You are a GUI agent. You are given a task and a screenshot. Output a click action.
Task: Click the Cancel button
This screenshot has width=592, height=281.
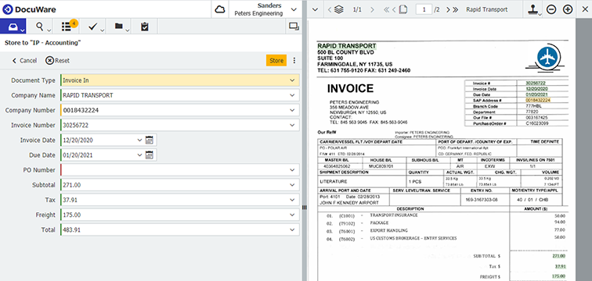(24, 61)
